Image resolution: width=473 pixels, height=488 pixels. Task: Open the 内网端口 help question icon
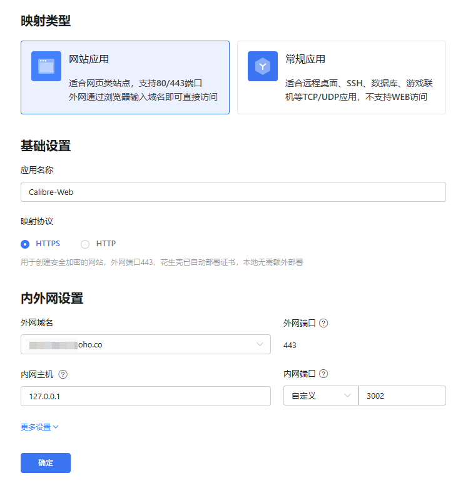[323, 374]
